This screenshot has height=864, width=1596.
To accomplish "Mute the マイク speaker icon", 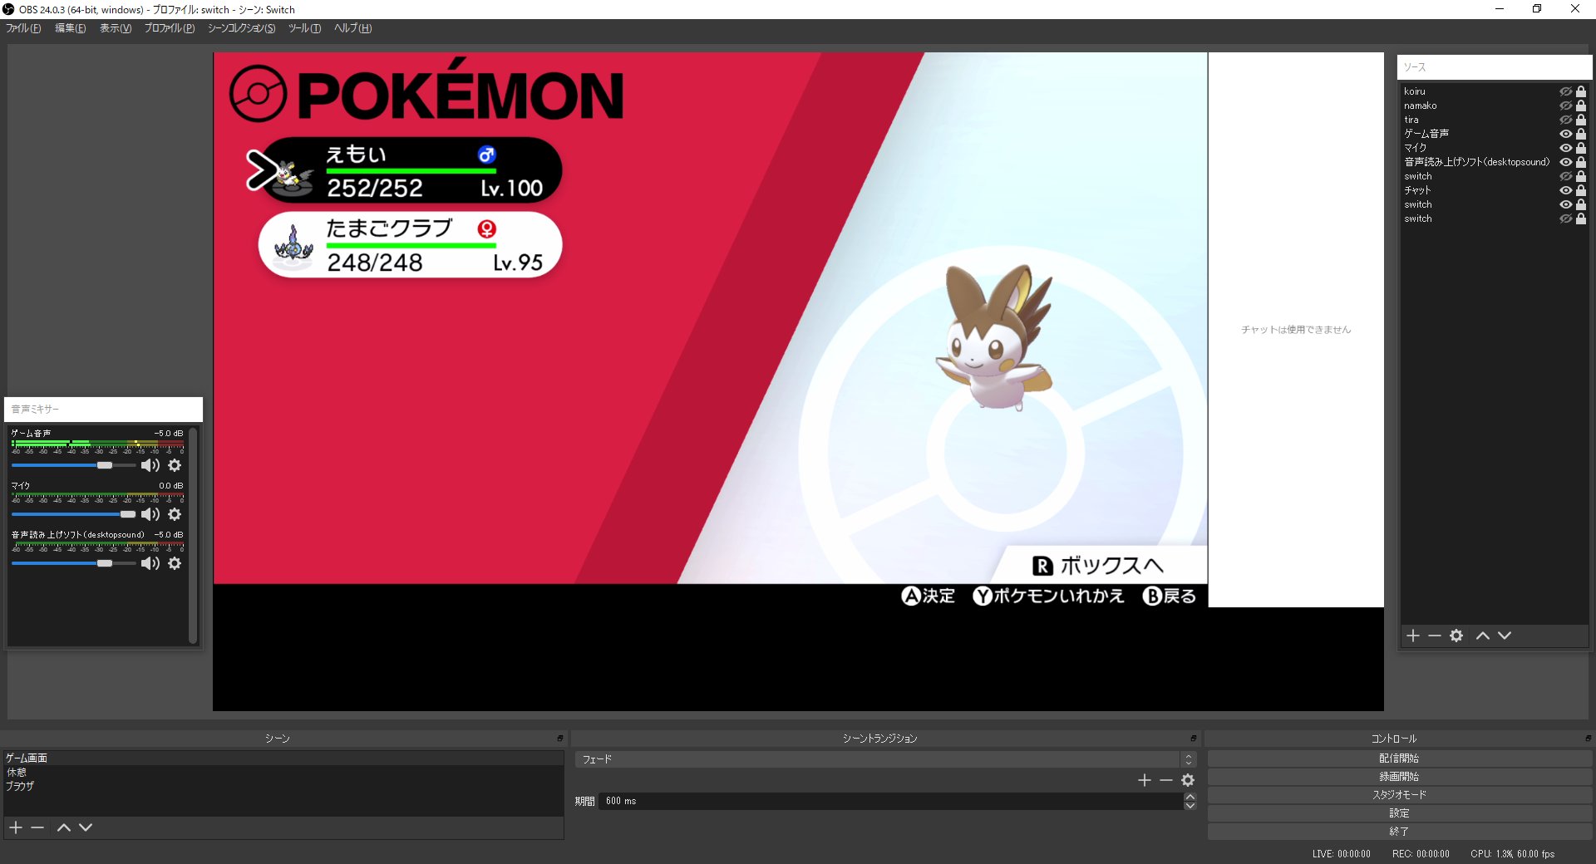I will point(150,514).
